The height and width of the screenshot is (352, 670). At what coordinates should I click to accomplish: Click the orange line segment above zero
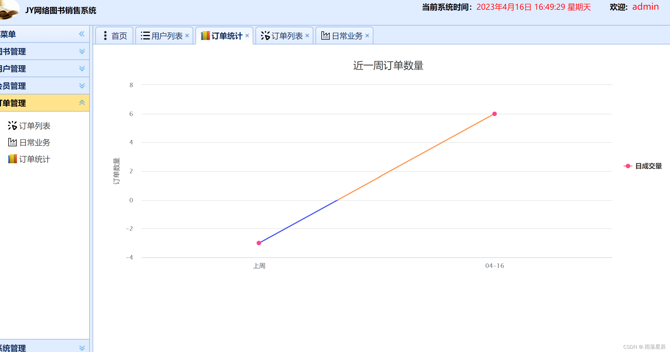pyautogui.click(x=416, y=157)
